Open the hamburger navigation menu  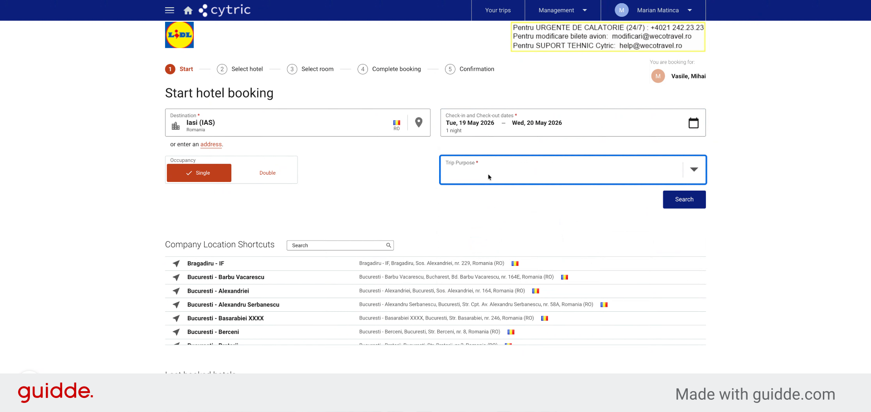point(170,10)
